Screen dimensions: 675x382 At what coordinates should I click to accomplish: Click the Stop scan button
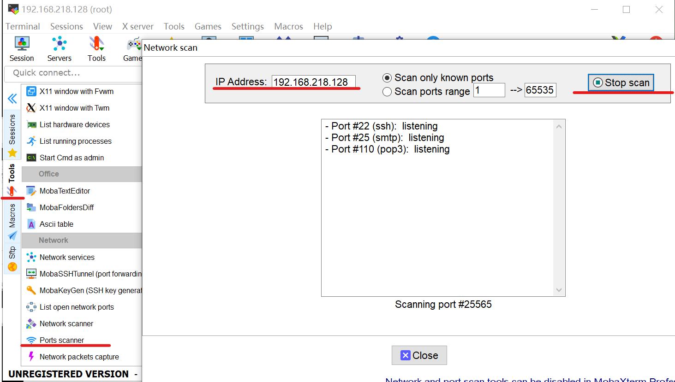point(621,82)
